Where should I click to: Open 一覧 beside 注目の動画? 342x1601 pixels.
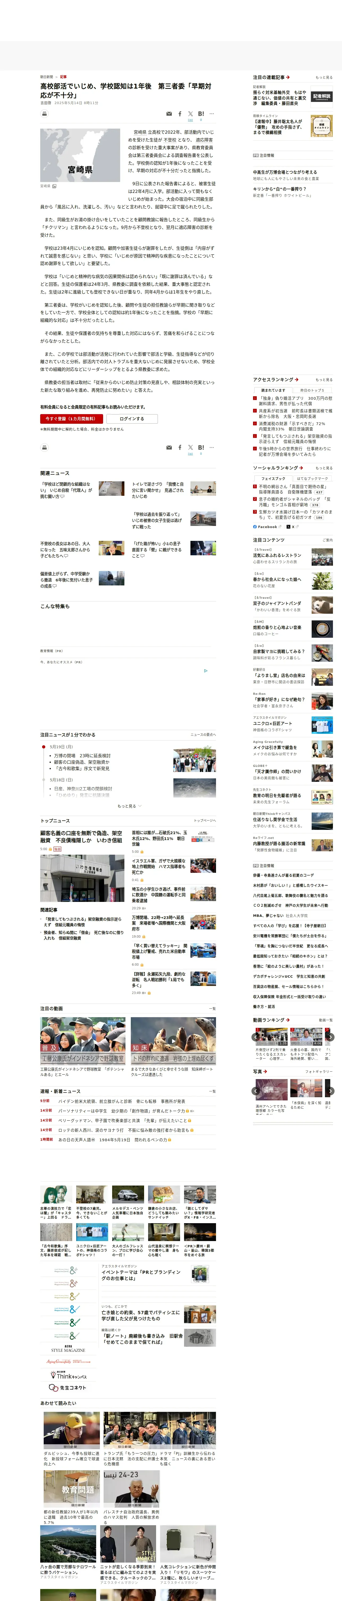click(212, 1009)
